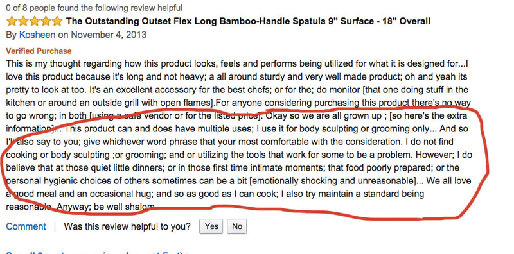This screenshot has height=254, width=514.
Task: Click the second gold rating star
Action: coord(23,21)
